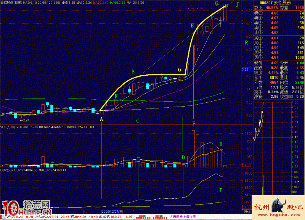
Task: Click the 2005/12/07/三 date marker
Action: pos(112,212)
